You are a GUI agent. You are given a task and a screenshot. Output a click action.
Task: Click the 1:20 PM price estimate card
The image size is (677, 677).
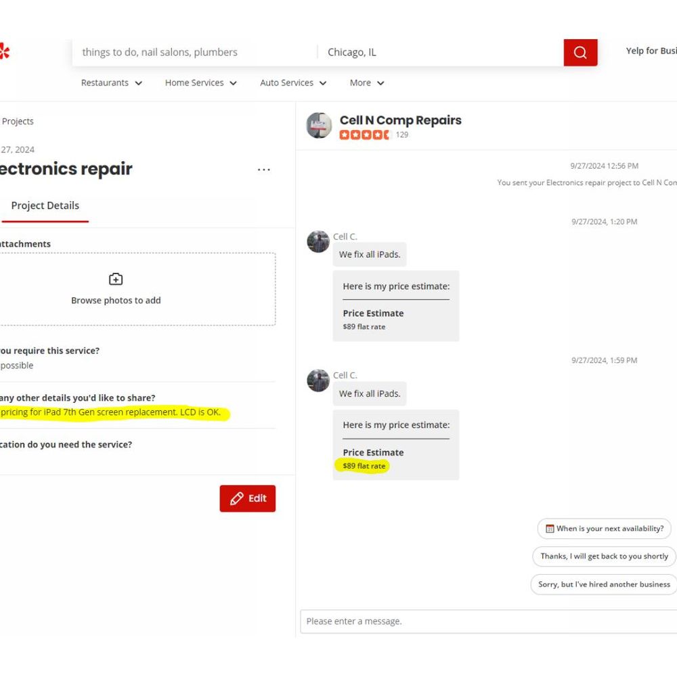(x=396, y=306)
